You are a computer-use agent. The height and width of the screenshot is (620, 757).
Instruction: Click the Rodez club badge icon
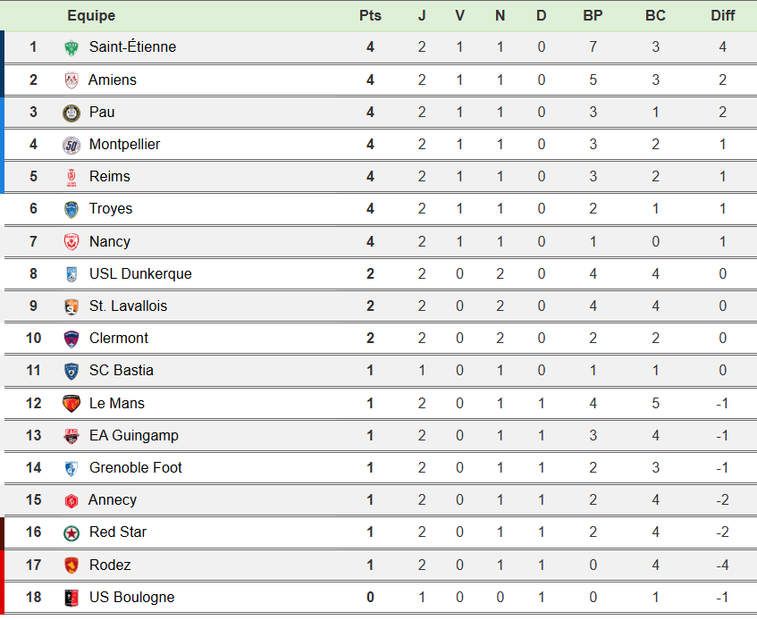71,566
